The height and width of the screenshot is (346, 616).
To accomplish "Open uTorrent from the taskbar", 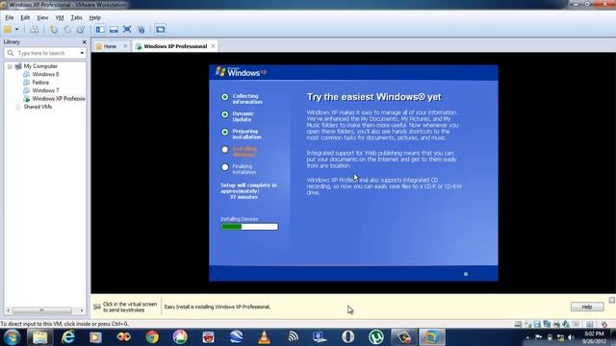I will (376, 337).
